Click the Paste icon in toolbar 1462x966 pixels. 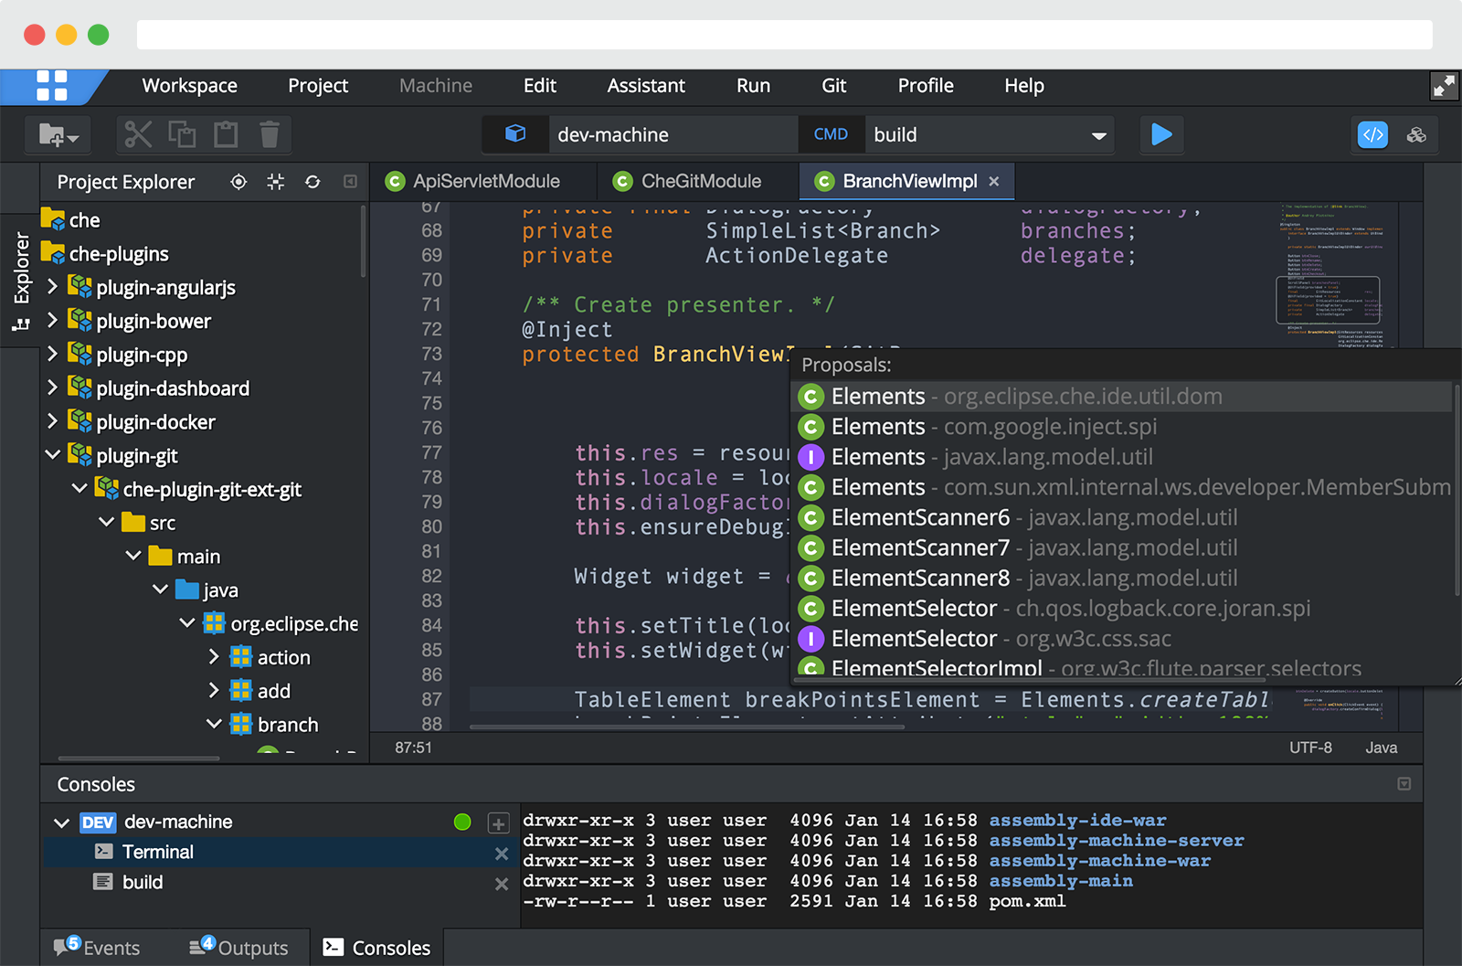[x=226, y=134]
